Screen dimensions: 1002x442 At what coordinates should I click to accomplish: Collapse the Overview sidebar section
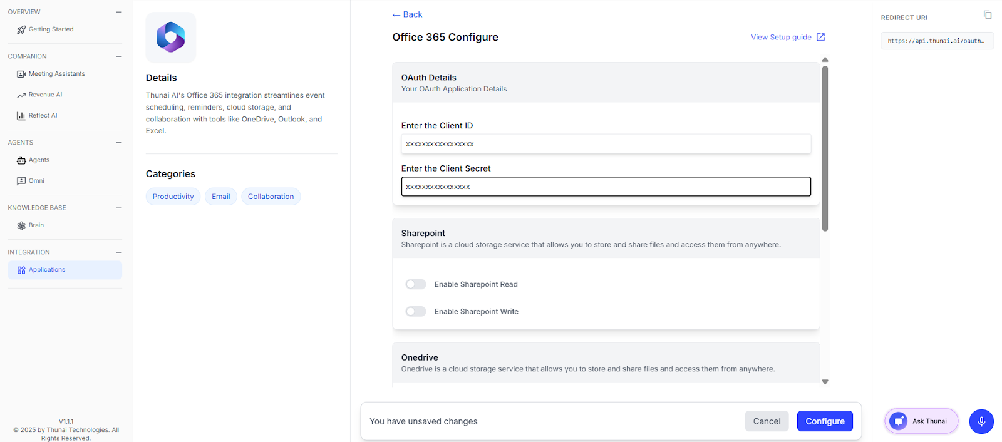[119, 12]
